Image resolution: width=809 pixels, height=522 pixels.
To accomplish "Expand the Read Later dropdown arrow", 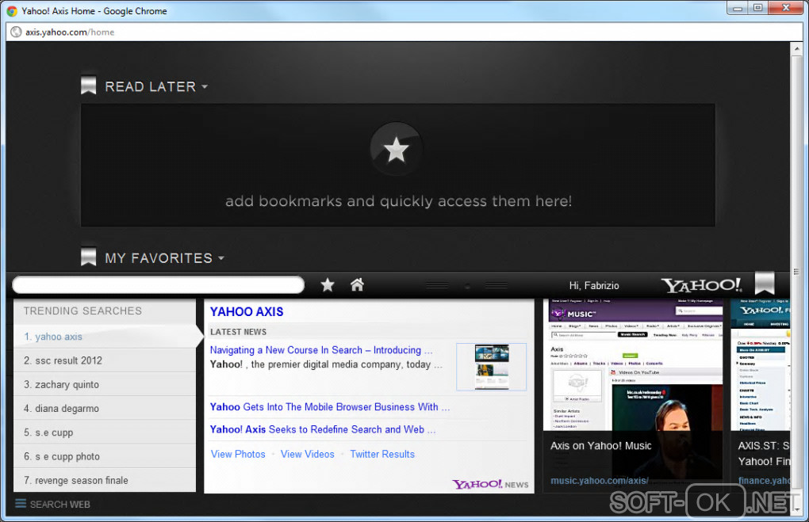I will tap(205, 86).
